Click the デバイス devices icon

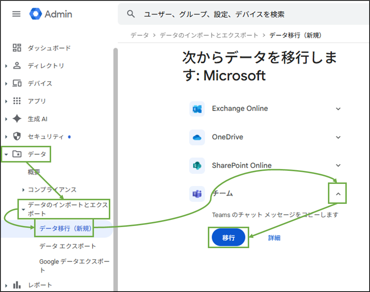click(x=17, y=83)
